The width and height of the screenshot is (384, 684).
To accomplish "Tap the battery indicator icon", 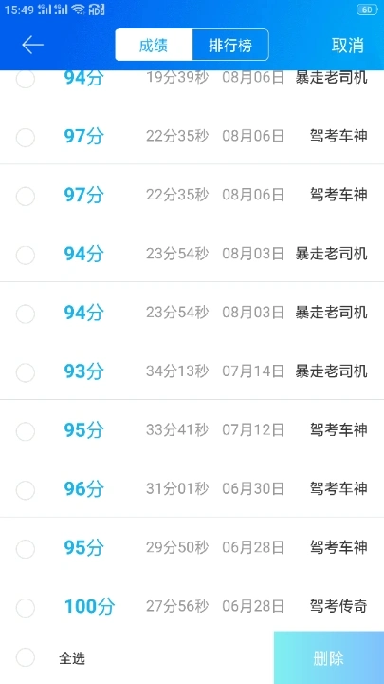I will [x=367, y=10].
